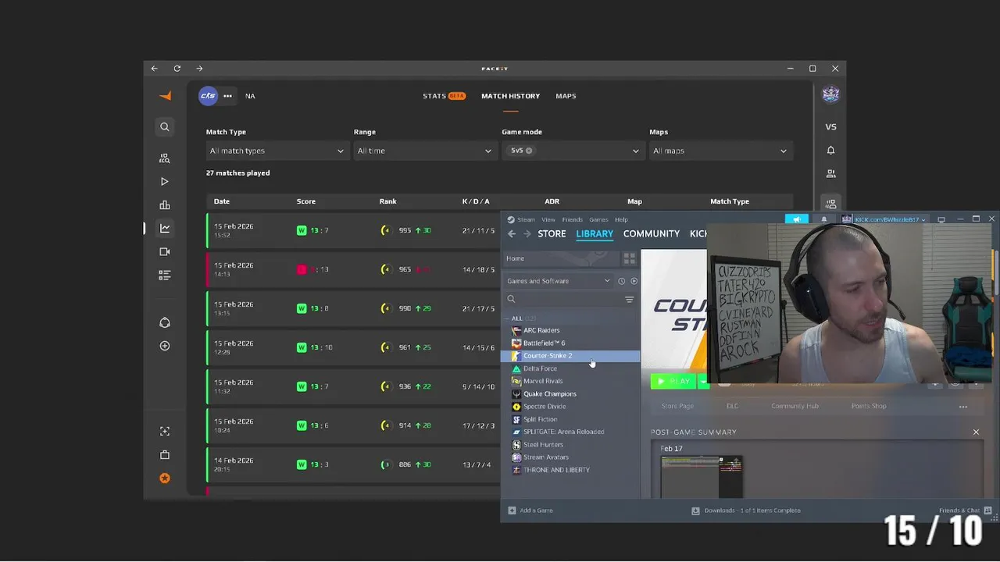Click the Steam recent clock filter icon

click(622, 281)
